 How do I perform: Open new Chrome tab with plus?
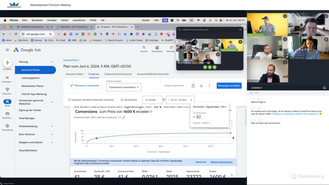pyautogui.click(x=138, y=27)
